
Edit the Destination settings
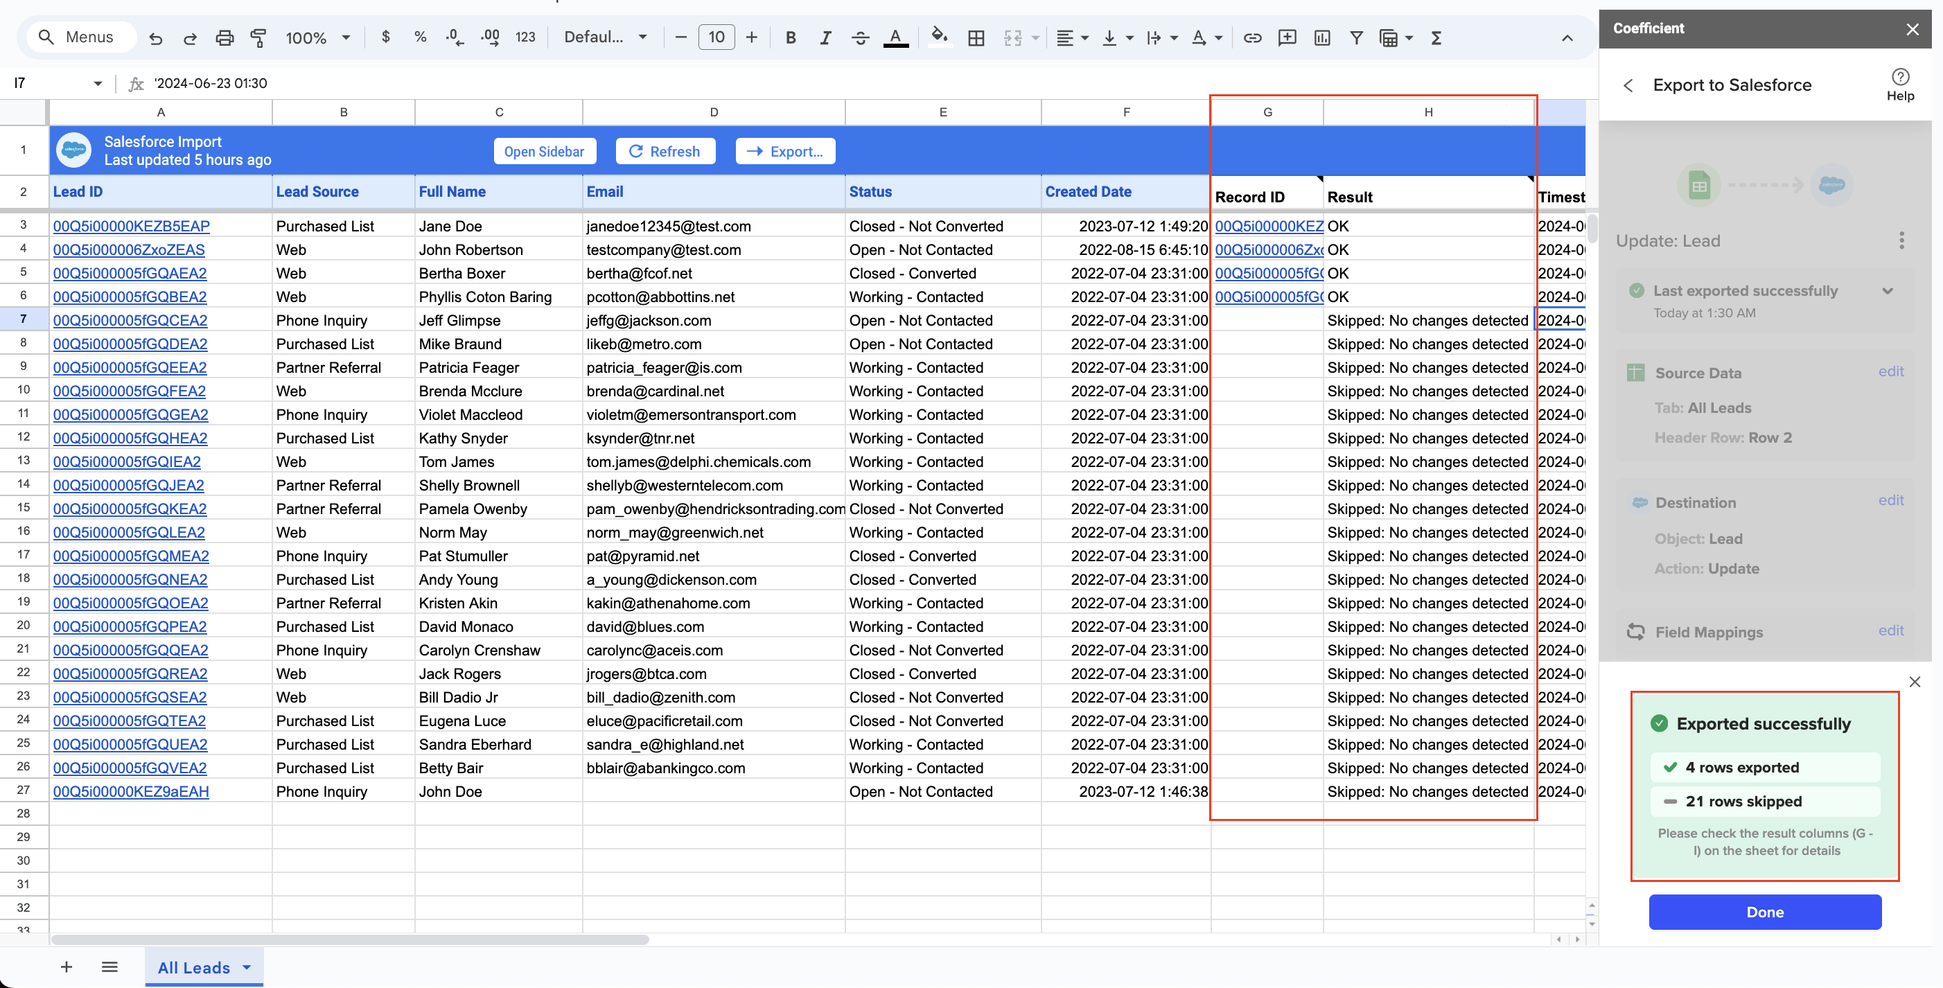1890,500
